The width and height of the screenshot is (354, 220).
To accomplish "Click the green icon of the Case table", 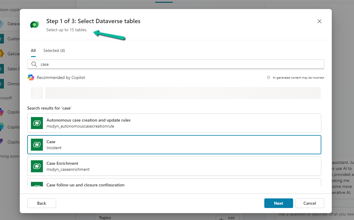I will 37,145.
